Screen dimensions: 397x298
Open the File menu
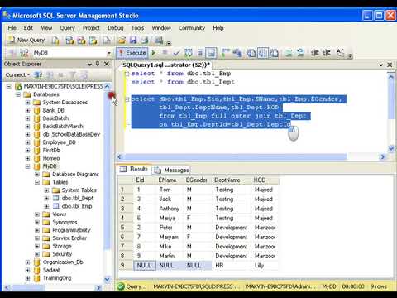(x=12, y=28)
